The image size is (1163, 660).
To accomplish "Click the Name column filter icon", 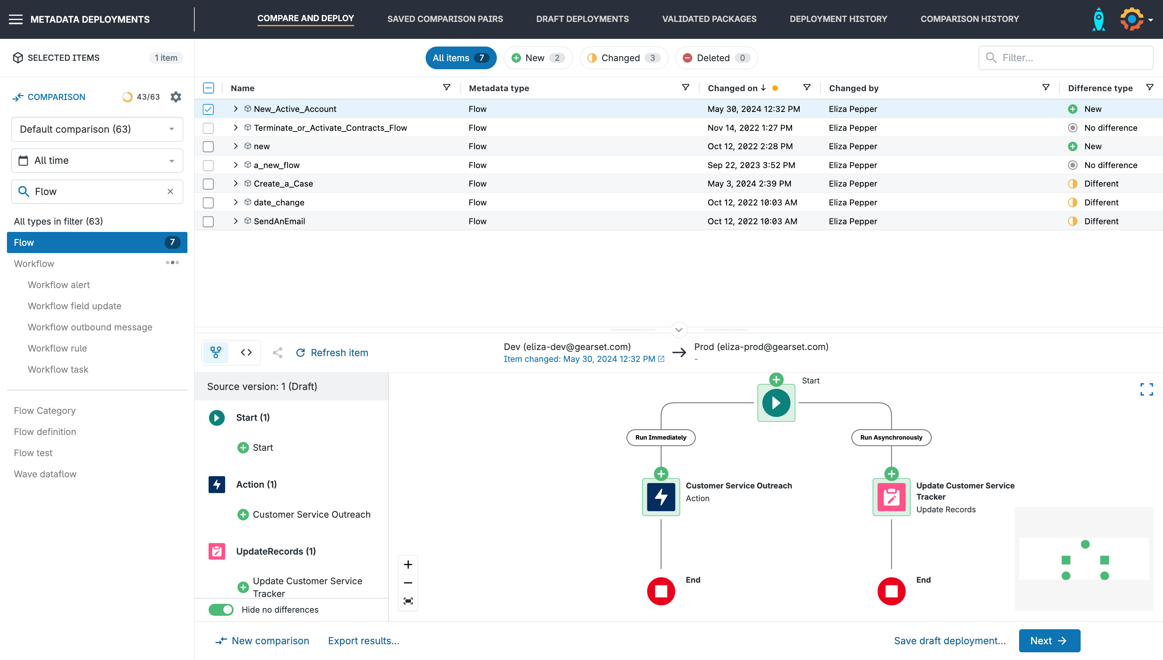I will 446,87.
